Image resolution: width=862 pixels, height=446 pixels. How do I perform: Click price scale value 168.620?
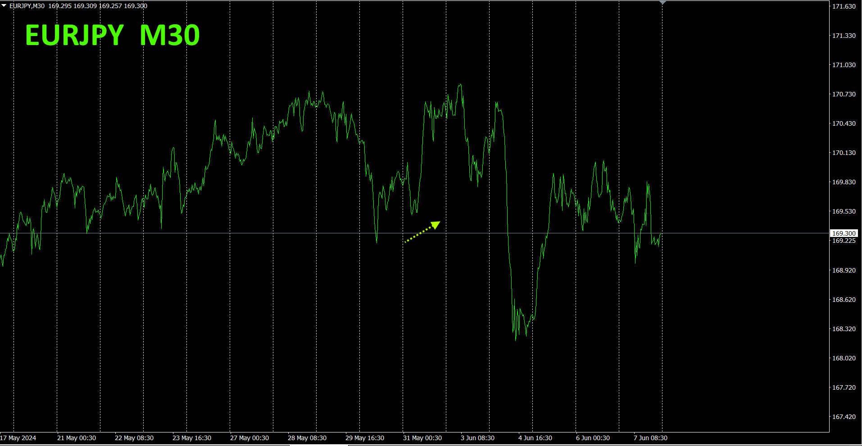pos(844,300)
